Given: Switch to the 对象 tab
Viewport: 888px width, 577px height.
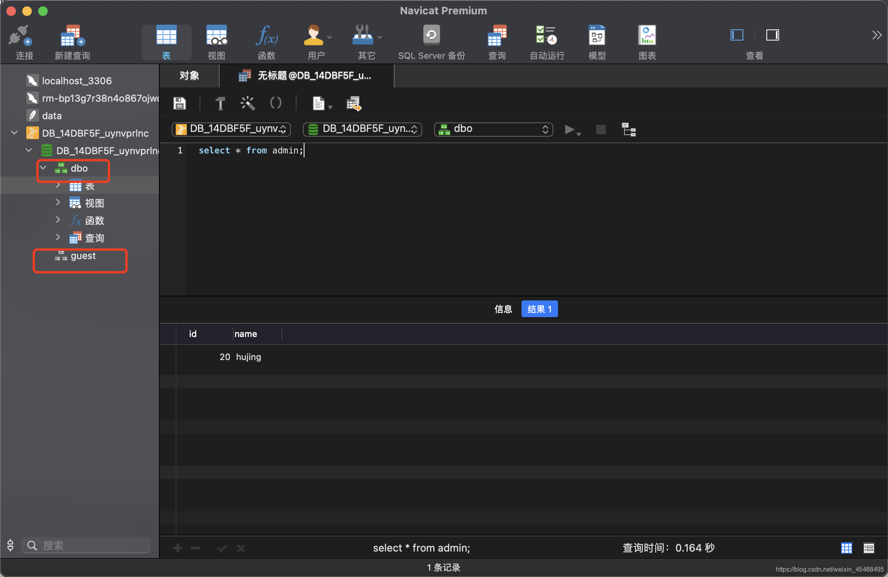Looking at the screenshot, I should [189, 76].
